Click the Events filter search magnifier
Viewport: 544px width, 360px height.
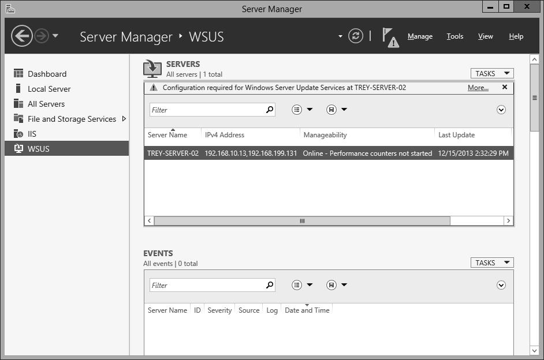(270, 285)
